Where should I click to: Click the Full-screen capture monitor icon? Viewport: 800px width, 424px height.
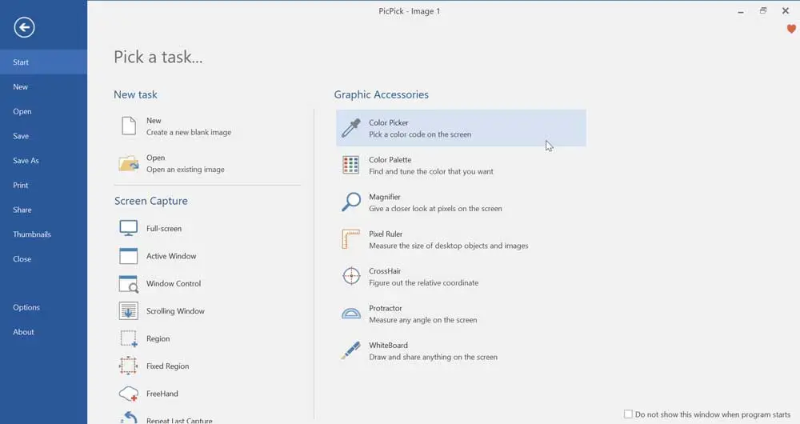tap(129, 228)
